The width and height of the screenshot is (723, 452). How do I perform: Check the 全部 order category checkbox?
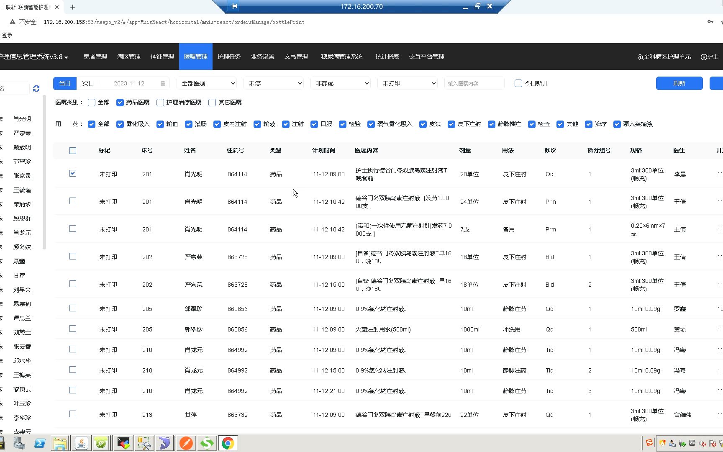tap(92, 103)
